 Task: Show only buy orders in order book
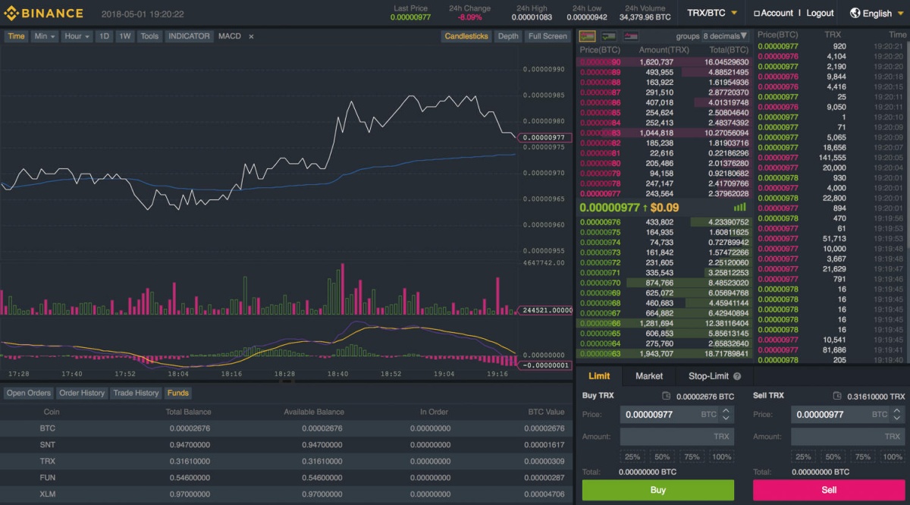point(609,36)
